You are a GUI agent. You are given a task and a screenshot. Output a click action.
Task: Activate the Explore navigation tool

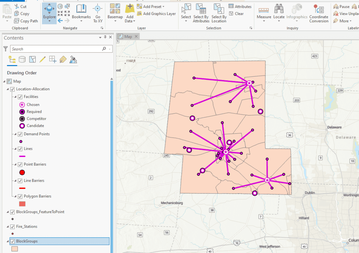pos(49,13)
